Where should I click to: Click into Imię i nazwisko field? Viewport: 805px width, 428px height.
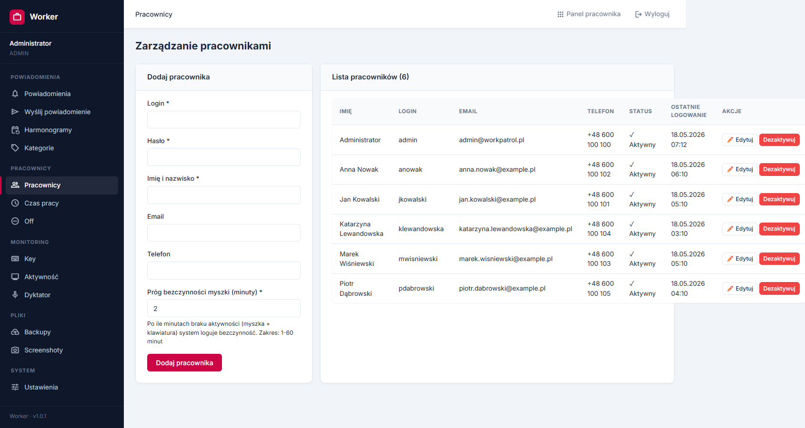[224, 195]
